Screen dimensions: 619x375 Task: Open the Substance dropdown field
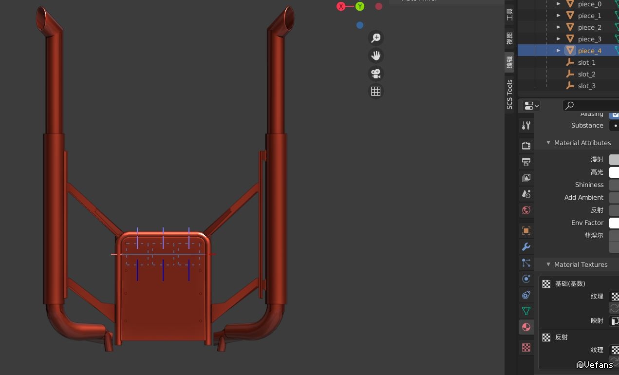[x=614, y=126]
